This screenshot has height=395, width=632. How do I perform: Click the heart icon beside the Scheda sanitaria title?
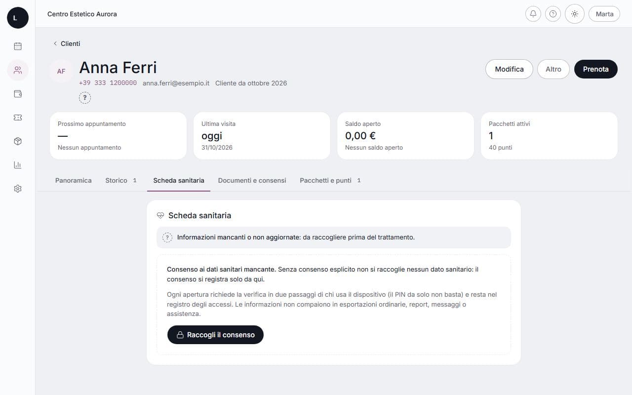160,216
